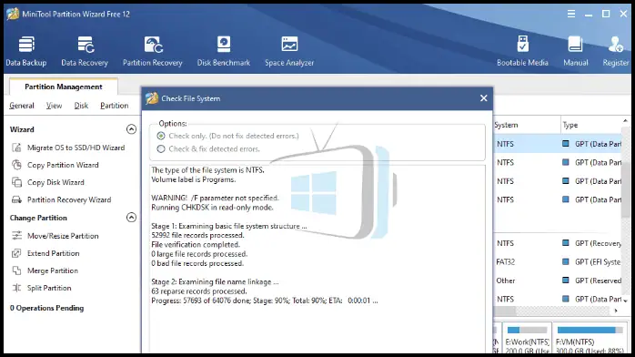This screenshot has width=635, height=357.
Task: Select the NTFS GPT Recovery partition row
Action: coord(558,243)
